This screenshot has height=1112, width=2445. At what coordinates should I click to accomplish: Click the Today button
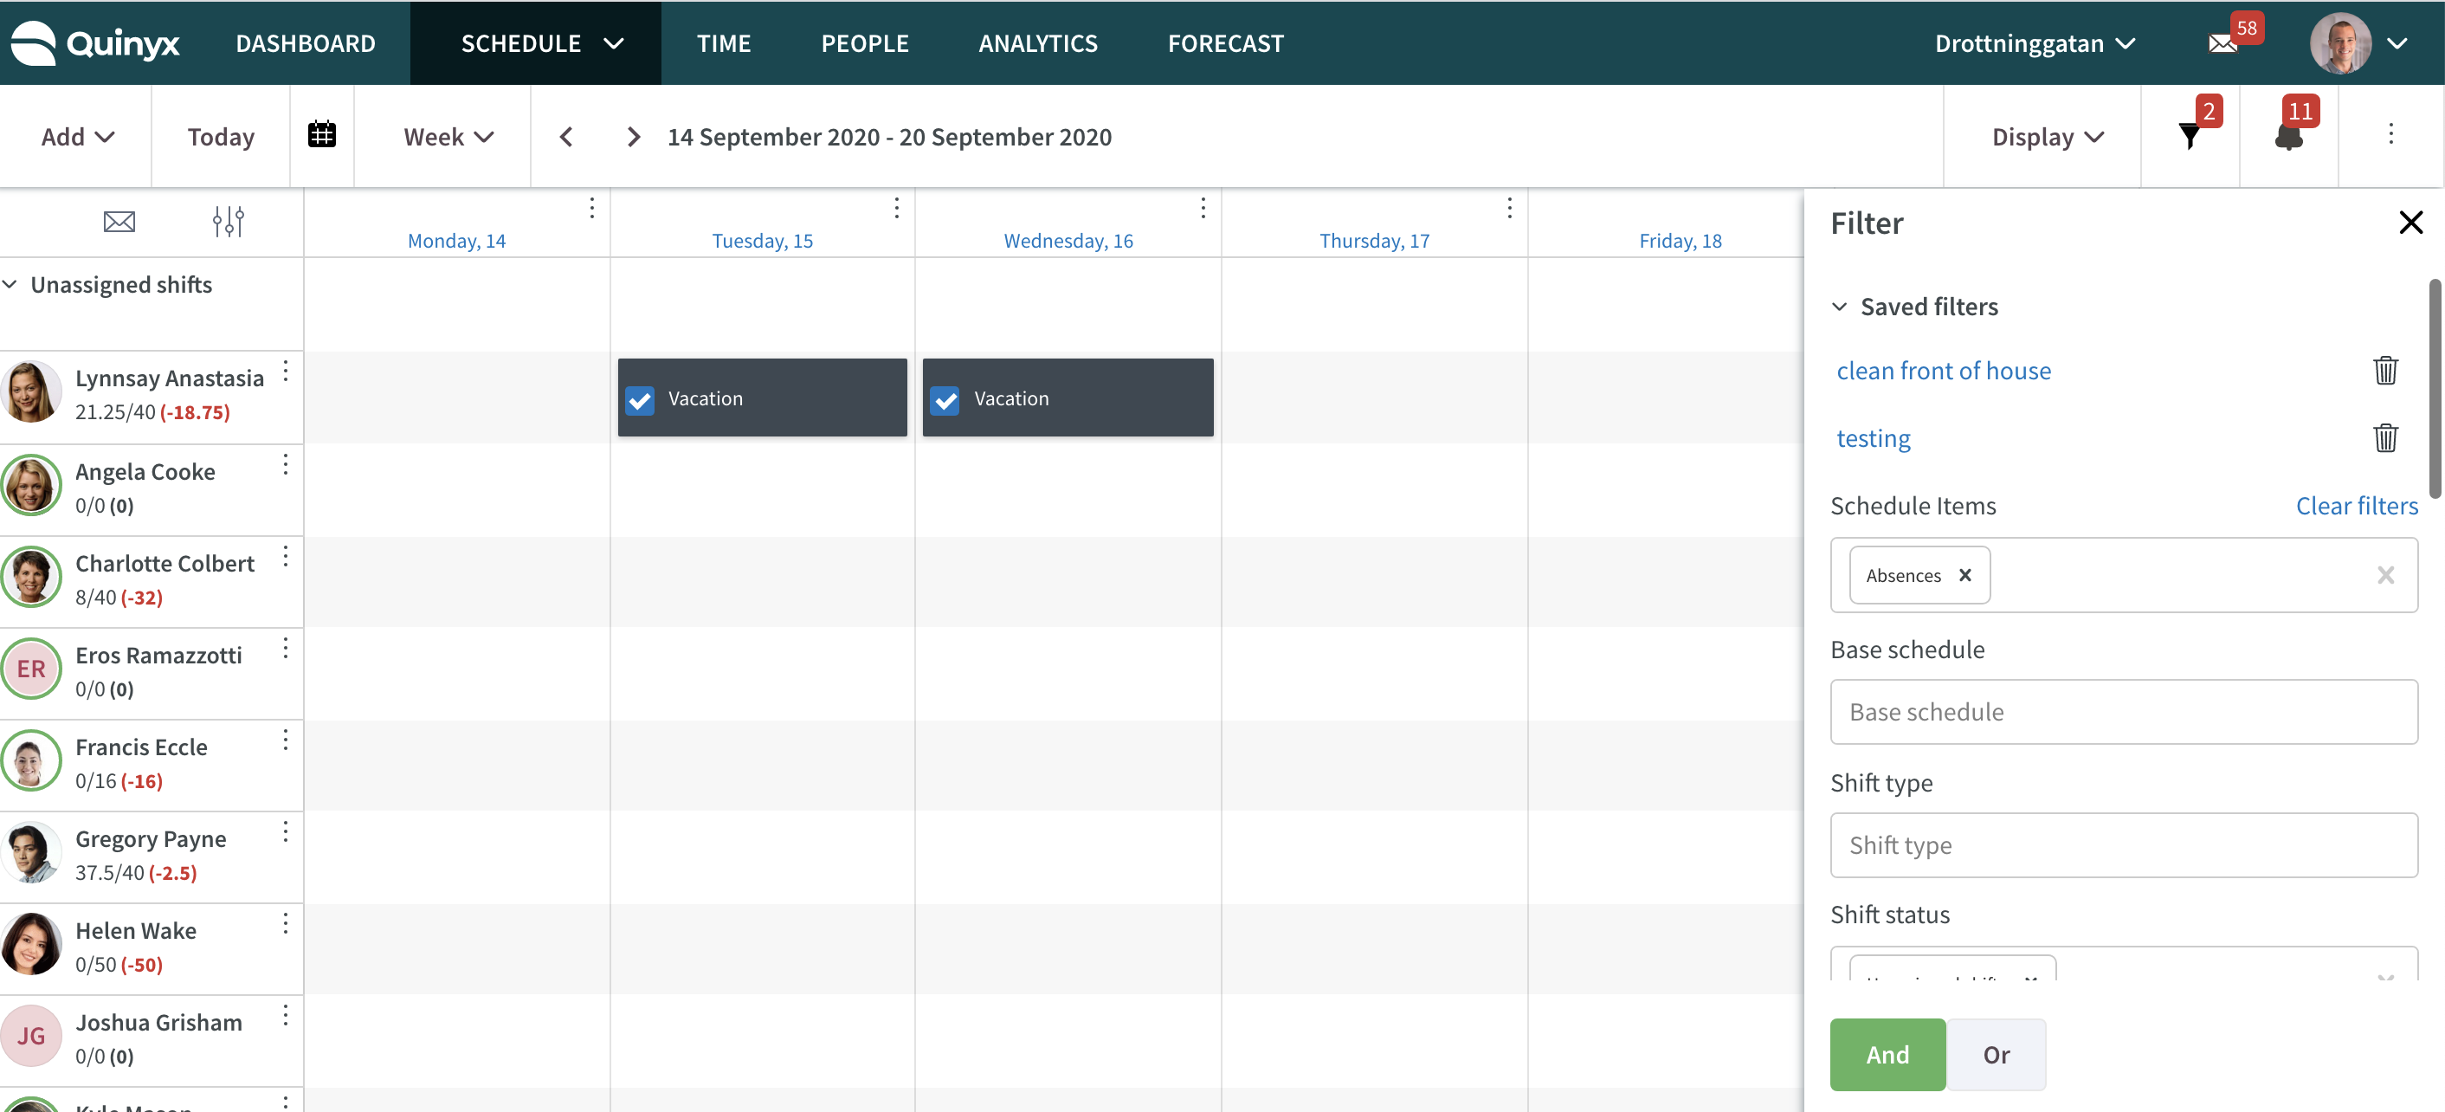point(221,137)
